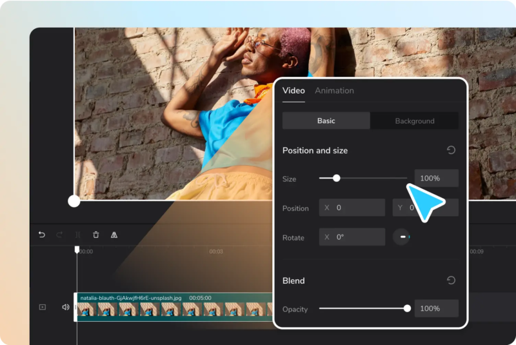Click the Position X input field
516x345 pixels.
[x=352, y=208]
